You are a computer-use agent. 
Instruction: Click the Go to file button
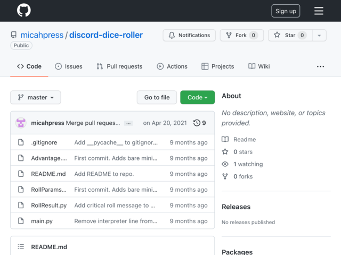[157, 97]
